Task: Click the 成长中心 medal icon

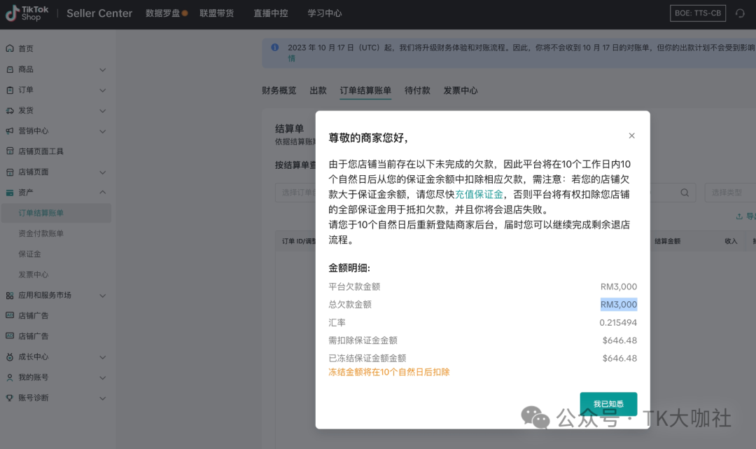Action: pyautogui.click(x=10, y=357)
